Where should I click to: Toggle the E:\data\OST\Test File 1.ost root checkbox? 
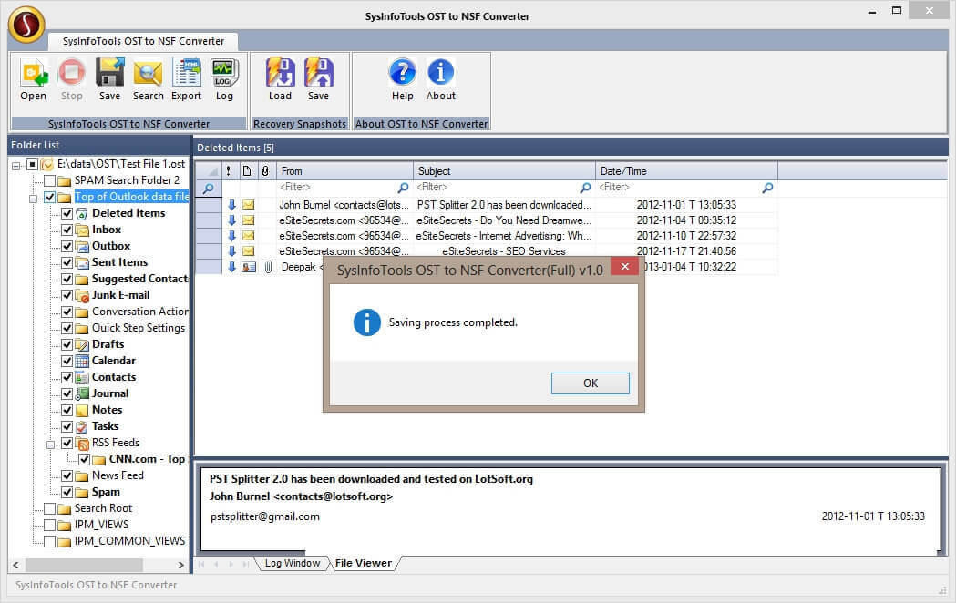tap(33, 165)
